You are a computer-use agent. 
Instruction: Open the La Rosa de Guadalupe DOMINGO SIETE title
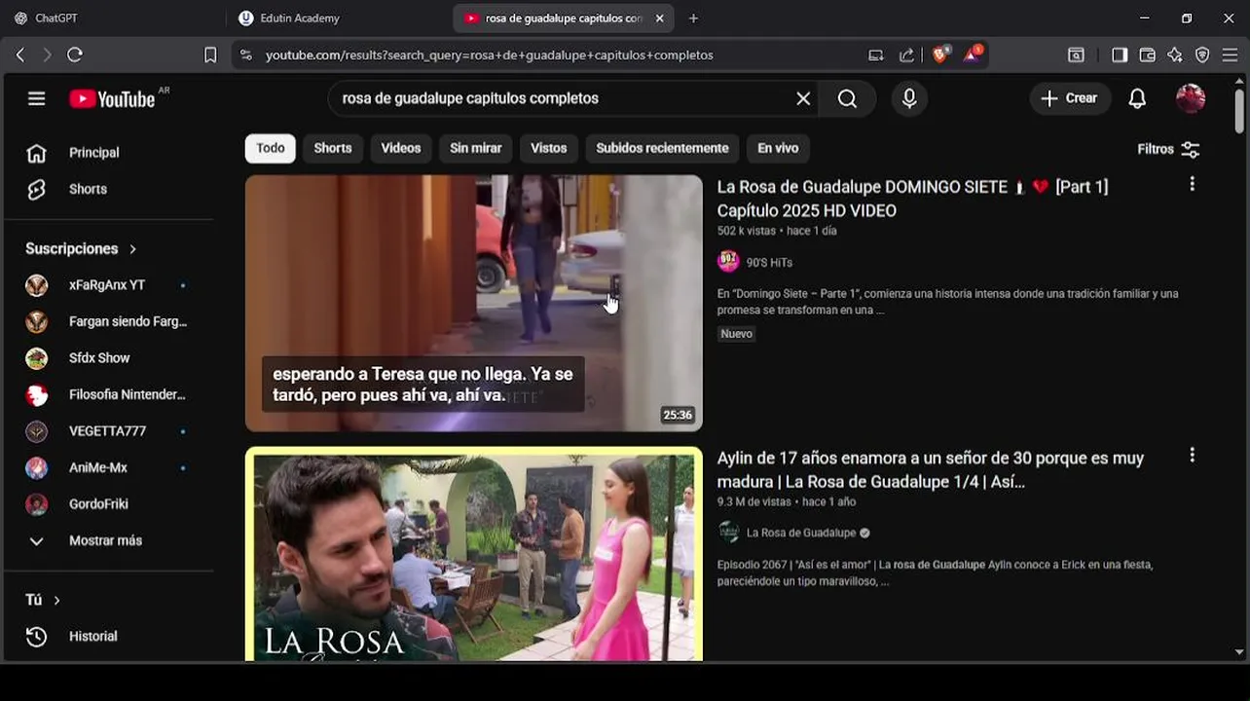point(912,199)
